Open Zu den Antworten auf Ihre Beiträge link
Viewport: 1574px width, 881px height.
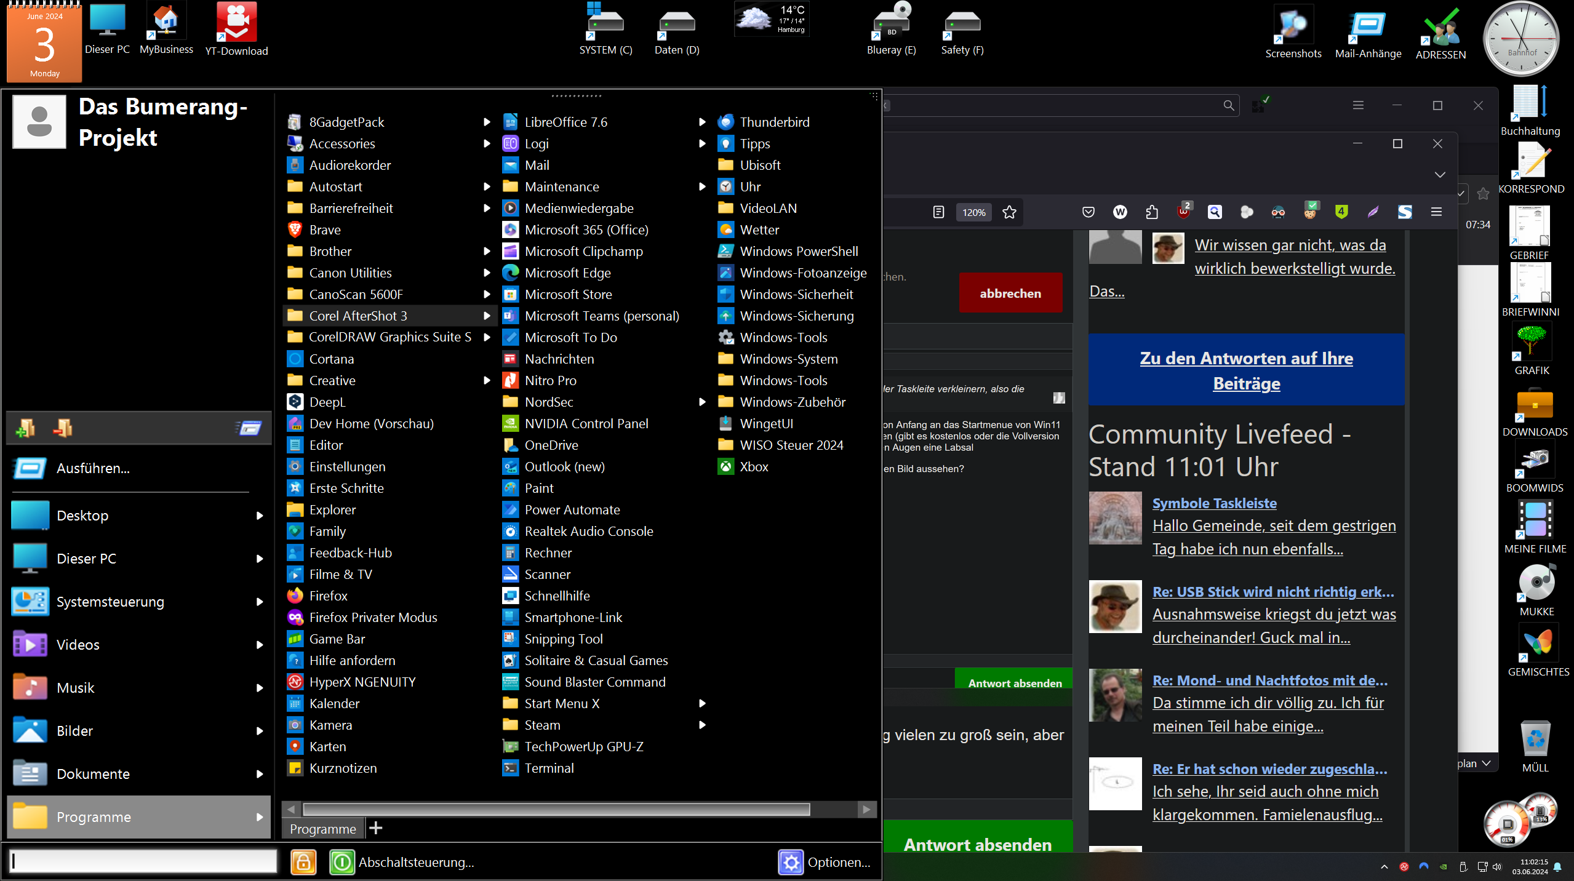1246,370
